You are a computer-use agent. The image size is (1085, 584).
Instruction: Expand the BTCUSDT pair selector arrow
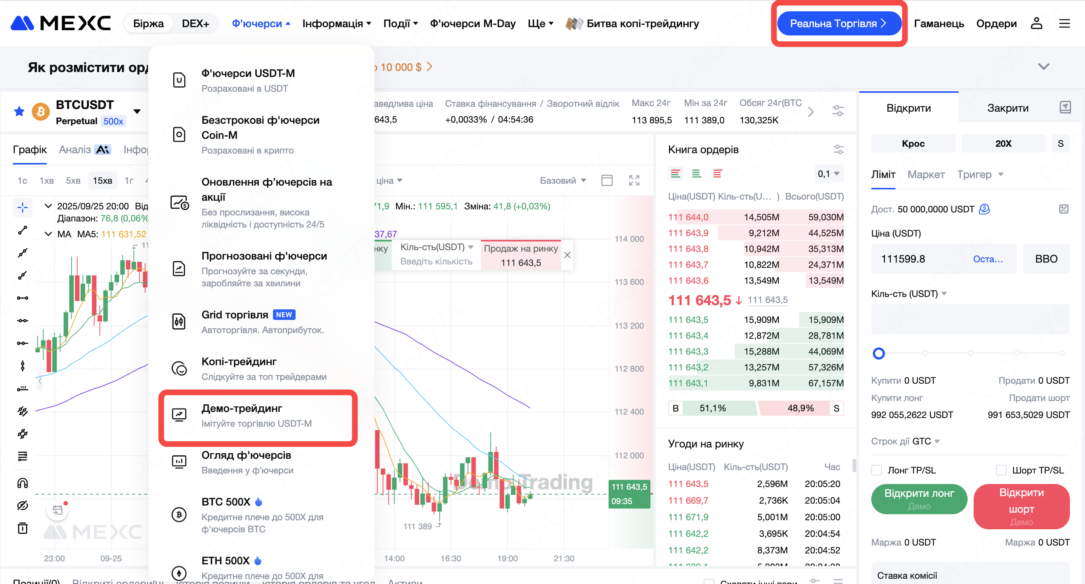coord(137,112)
